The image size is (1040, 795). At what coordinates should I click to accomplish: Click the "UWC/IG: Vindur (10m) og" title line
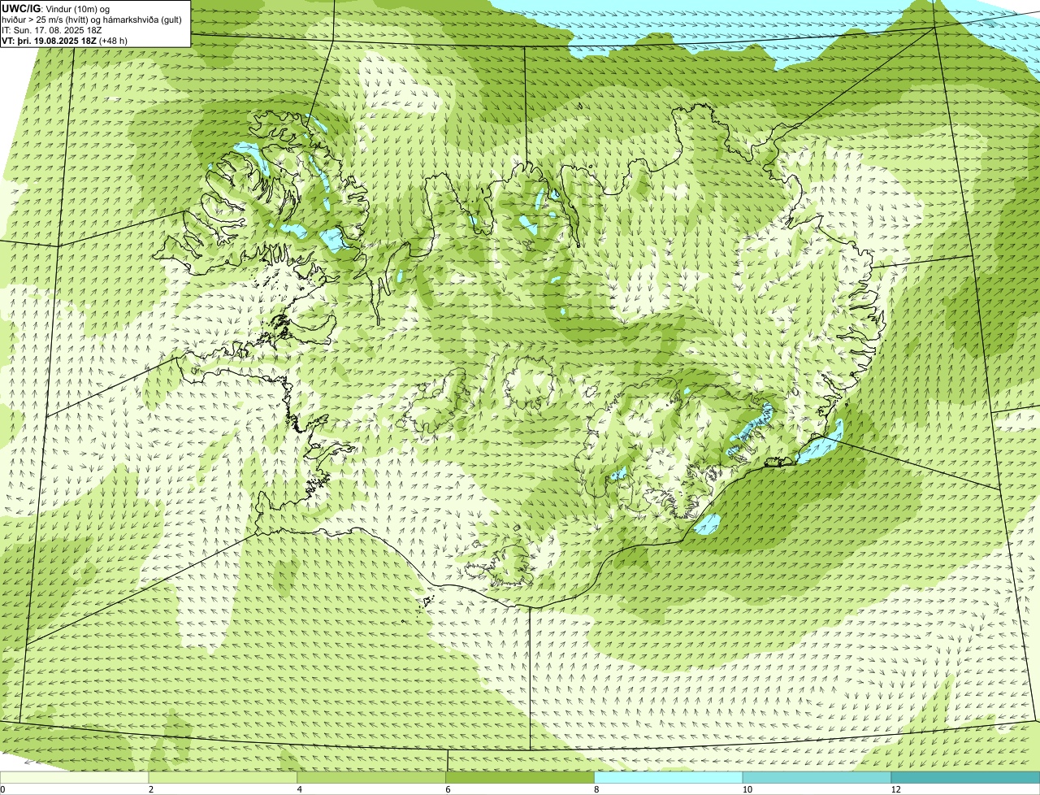tap(56, 9)
